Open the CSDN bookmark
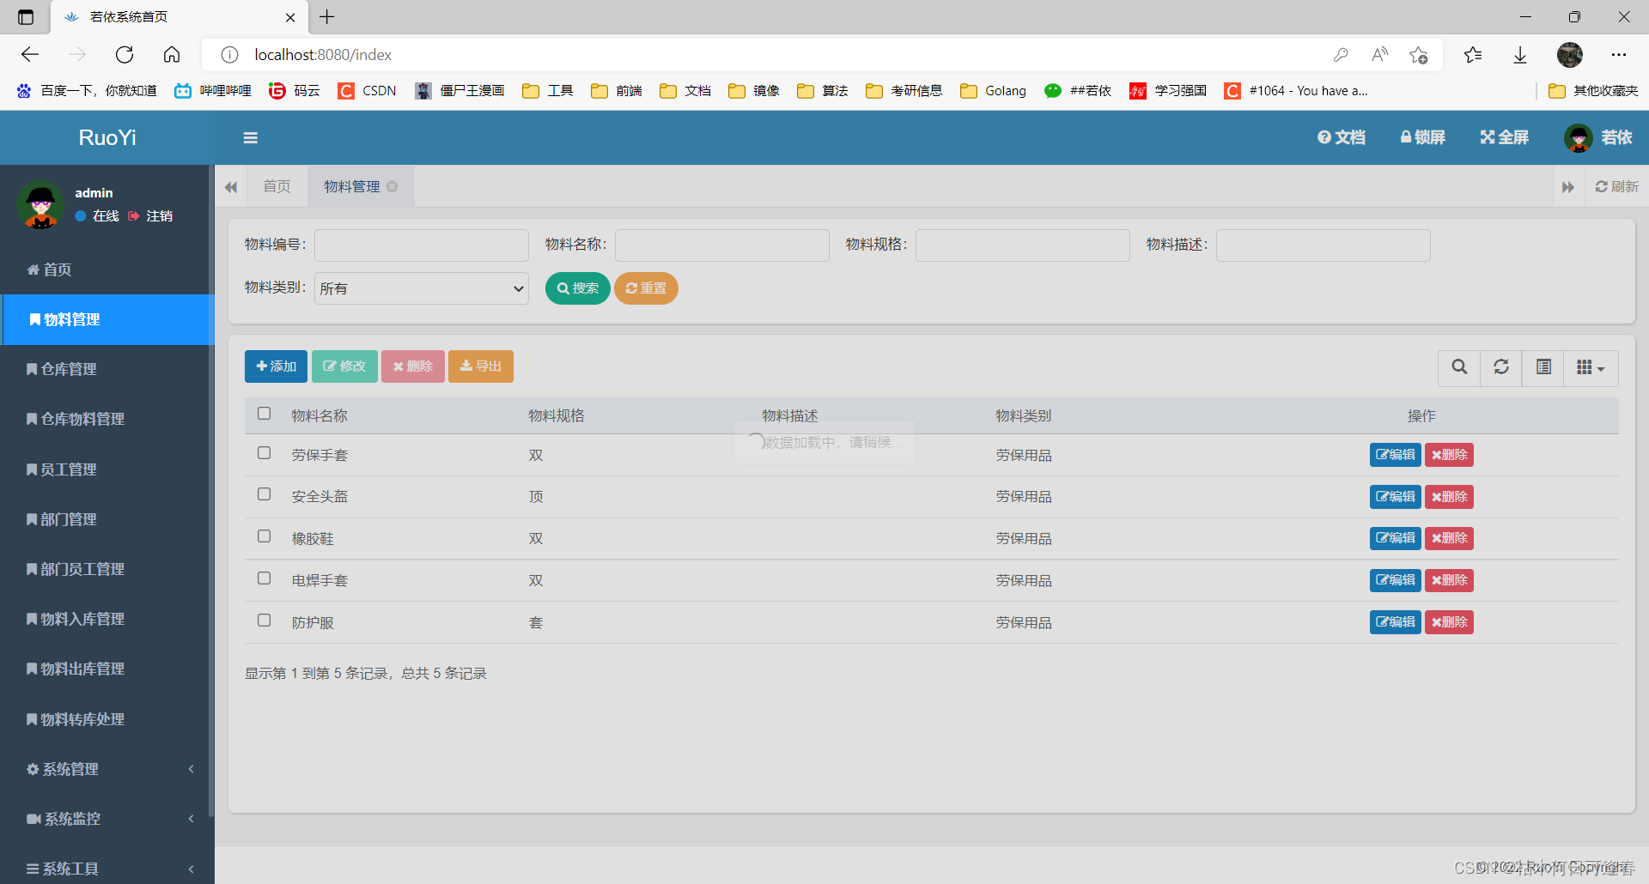 tap(368, 91)
